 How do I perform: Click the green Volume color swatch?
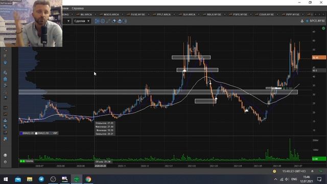22,162
